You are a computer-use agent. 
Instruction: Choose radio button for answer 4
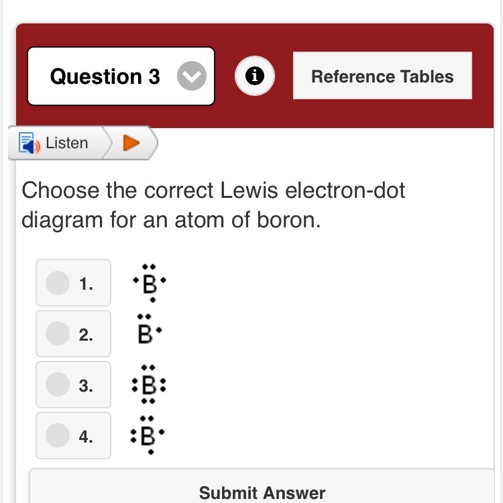tap(58, 436)
